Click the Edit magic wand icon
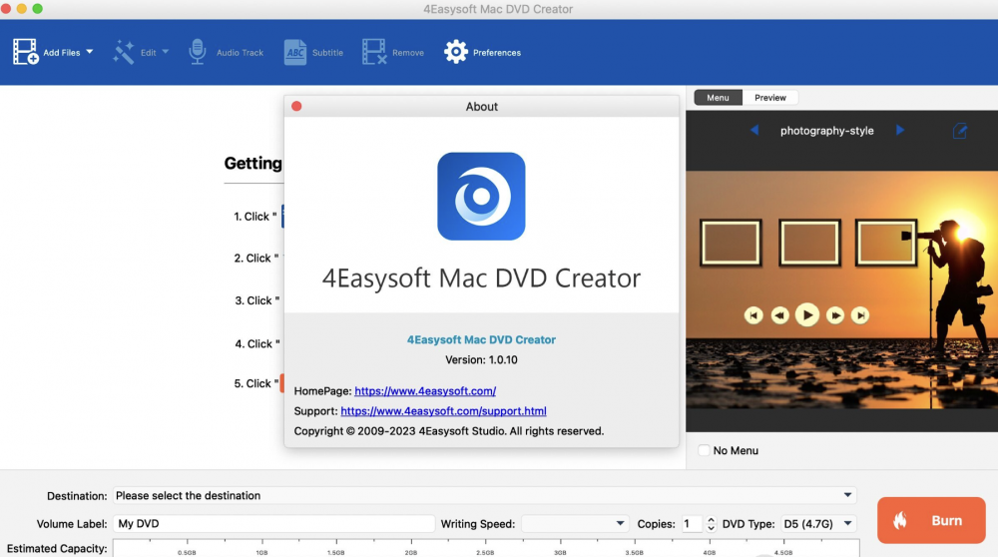This screenshot has height=557, width=998. coord(124,52)
